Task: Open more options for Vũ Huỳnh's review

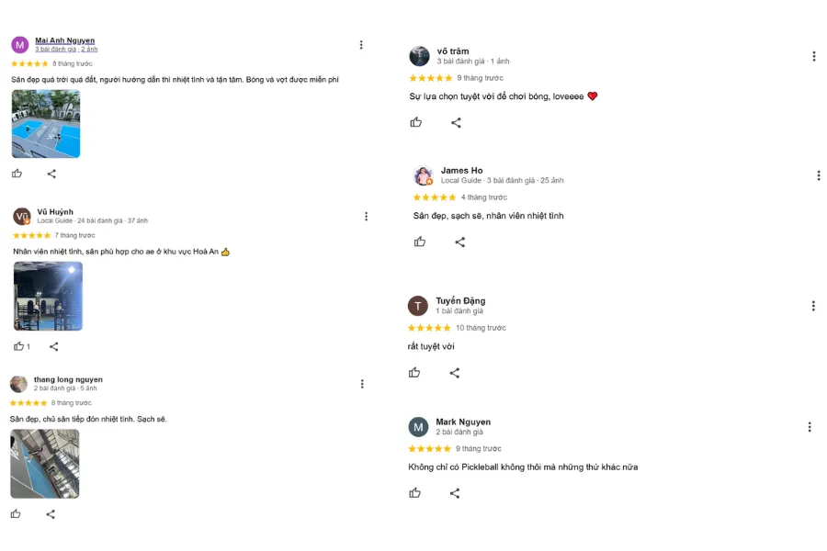Action: pyautogui.click(x=366, y=217)
